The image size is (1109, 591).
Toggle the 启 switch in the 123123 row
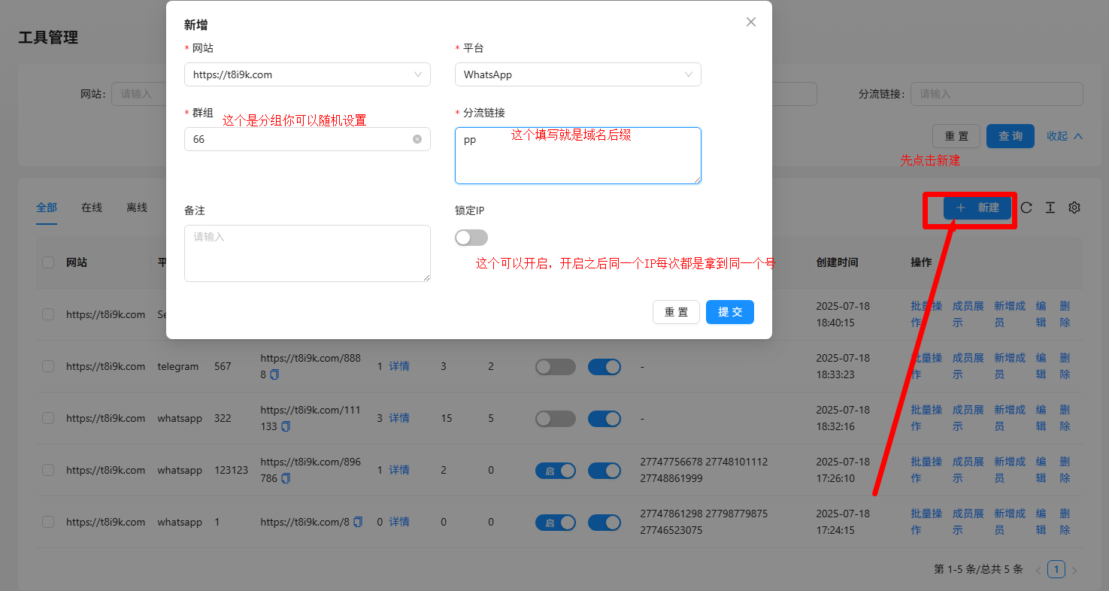(556, 470)
